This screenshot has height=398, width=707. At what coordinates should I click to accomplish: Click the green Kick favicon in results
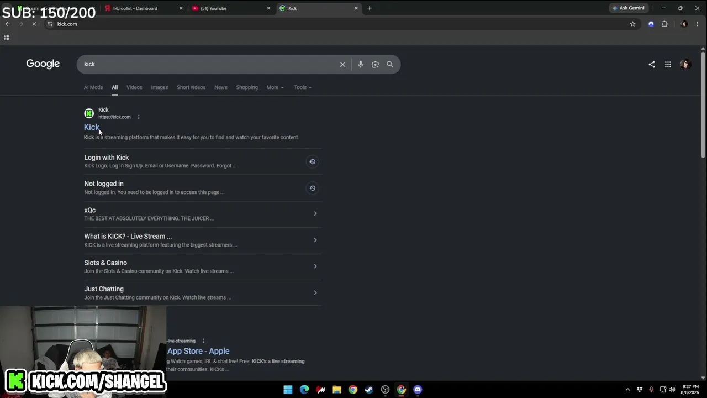click(89, 113)
